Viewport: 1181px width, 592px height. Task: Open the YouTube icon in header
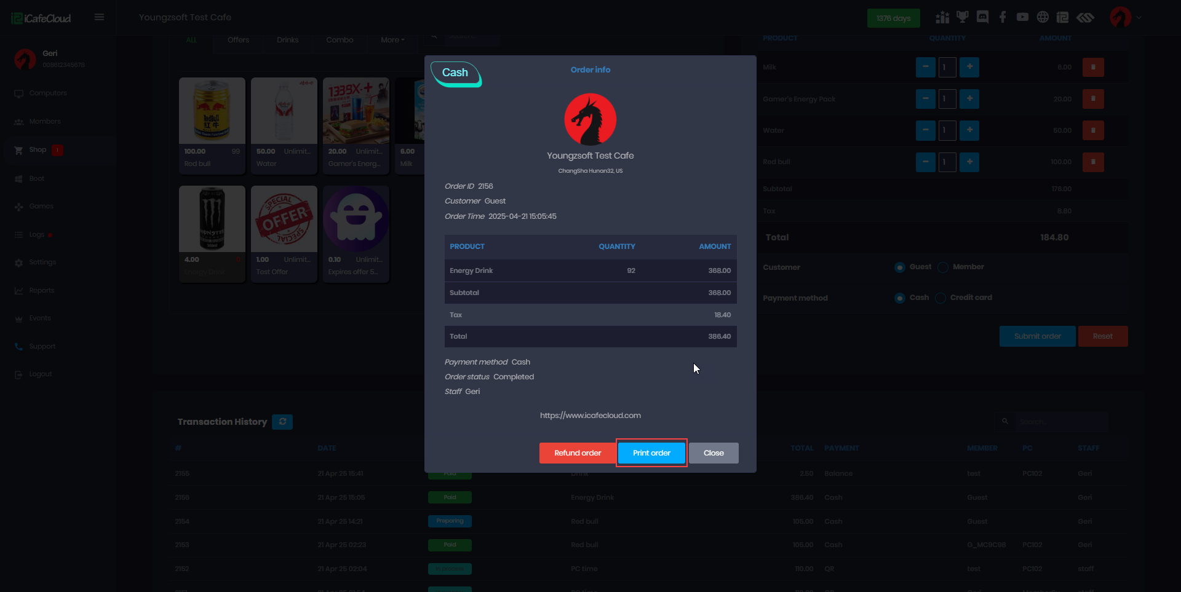pyautogui.click(x=1022, y=17)
